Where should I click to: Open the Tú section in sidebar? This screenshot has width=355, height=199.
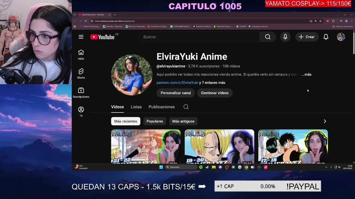pyautogui.click(x=81, y=112)
